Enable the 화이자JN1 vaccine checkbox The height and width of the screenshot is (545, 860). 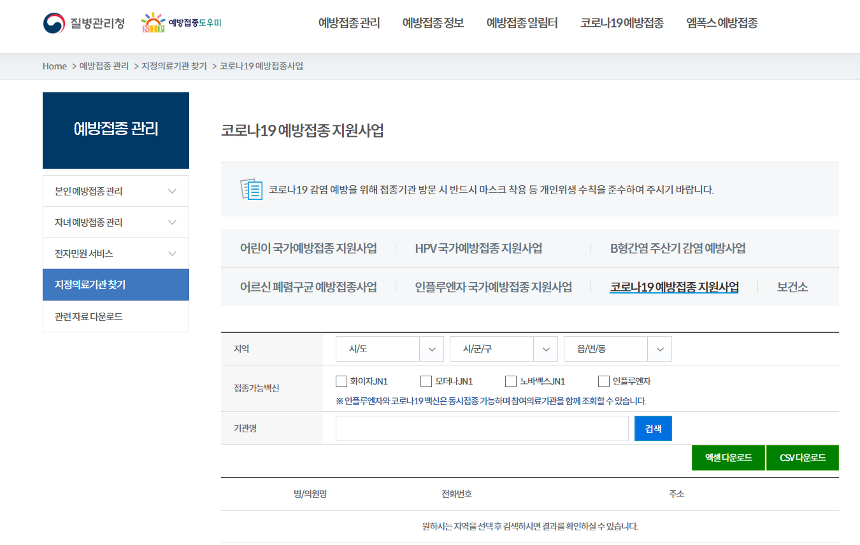tap(340, 381)
